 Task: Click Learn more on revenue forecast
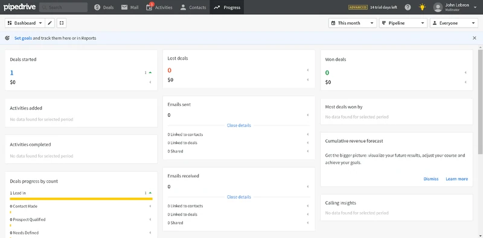[x=457, y=179]
